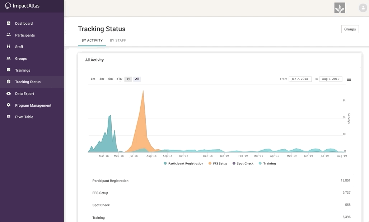
Task: Set chart range to 1y
Action: coord(128,79)
